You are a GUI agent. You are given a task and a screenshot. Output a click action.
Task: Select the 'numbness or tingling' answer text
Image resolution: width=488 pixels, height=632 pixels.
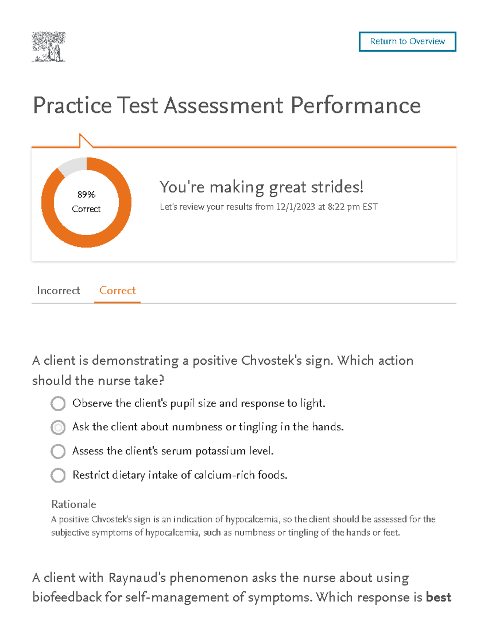coord(208,427)
